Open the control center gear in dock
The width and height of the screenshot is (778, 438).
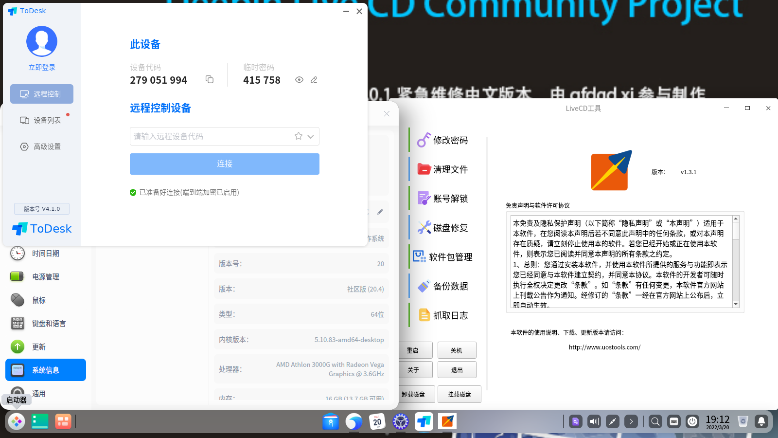coord(401,421)
